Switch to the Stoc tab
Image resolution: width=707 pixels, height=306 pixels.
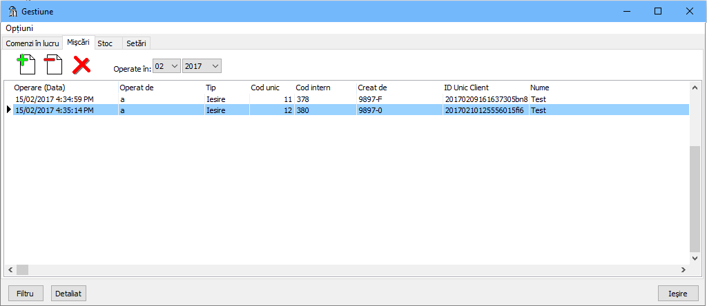tap(106, 43)
